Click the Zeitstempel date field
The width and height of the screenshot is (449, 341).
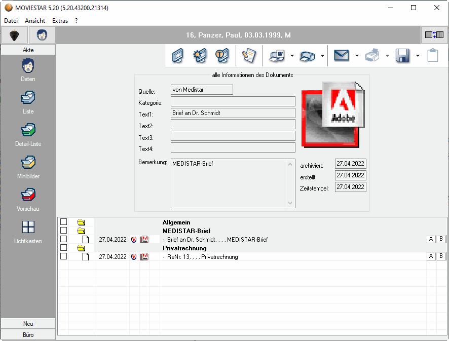pos(351,187)
